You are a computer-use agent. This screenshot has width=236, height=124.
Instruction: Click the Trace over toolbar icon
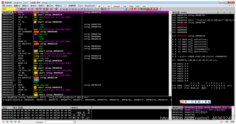click(47, 9)
